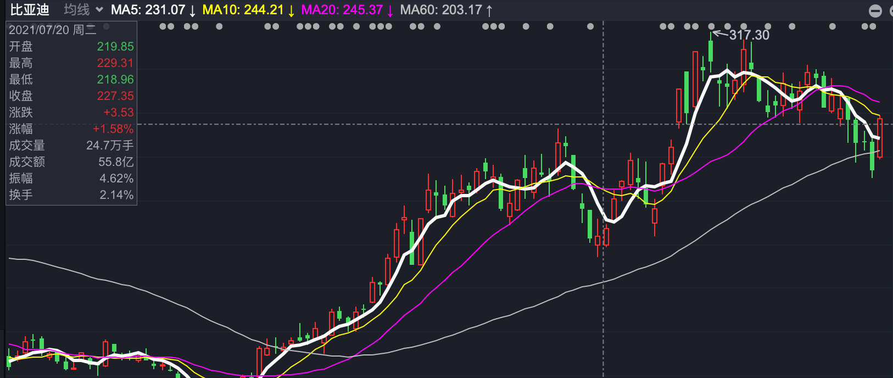The height and width of the screenshot is (378, 893).
Task: Click the 收盘 value 227.35
Action: pyautogui.click(x=115, y=96)
